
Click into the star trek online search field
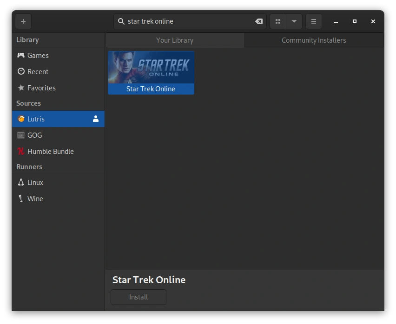click(x=190, y=21)
